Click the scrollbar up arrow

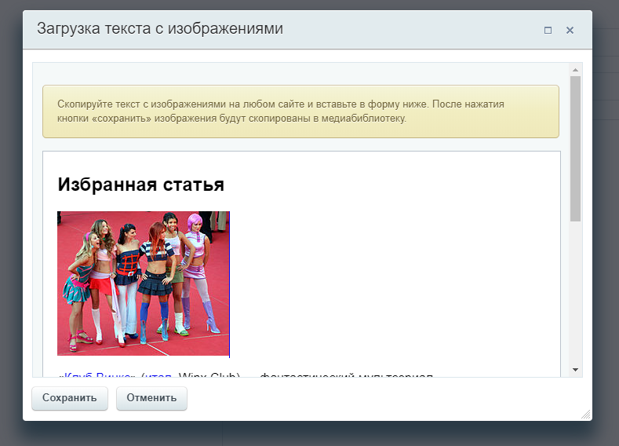click(x=575, y=70)
